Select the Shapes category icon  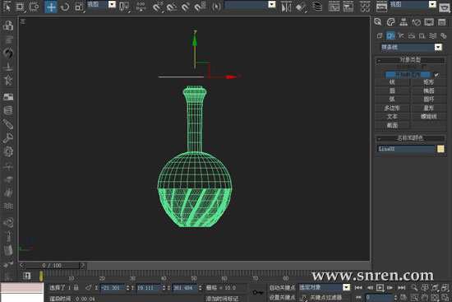[390, 36]
